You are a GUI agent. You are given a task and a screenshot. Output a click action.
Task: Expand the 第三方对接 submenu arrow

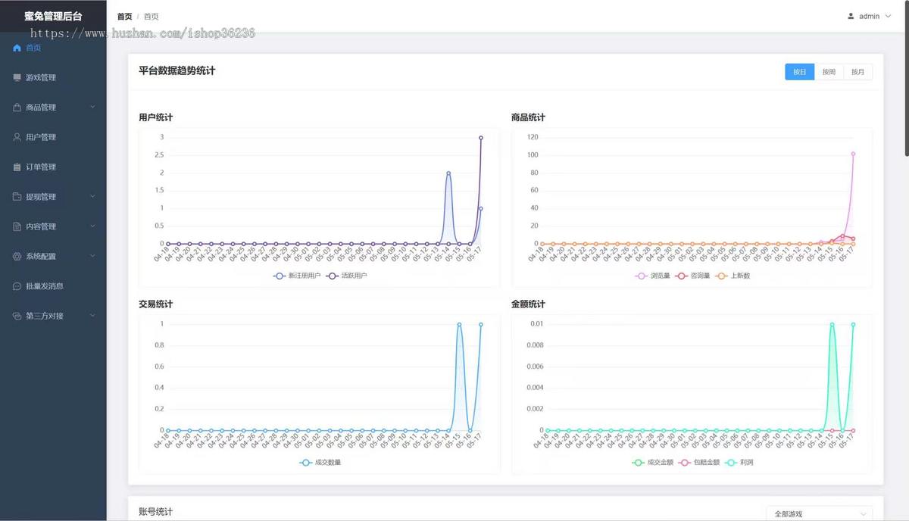[x=92, y=315]
